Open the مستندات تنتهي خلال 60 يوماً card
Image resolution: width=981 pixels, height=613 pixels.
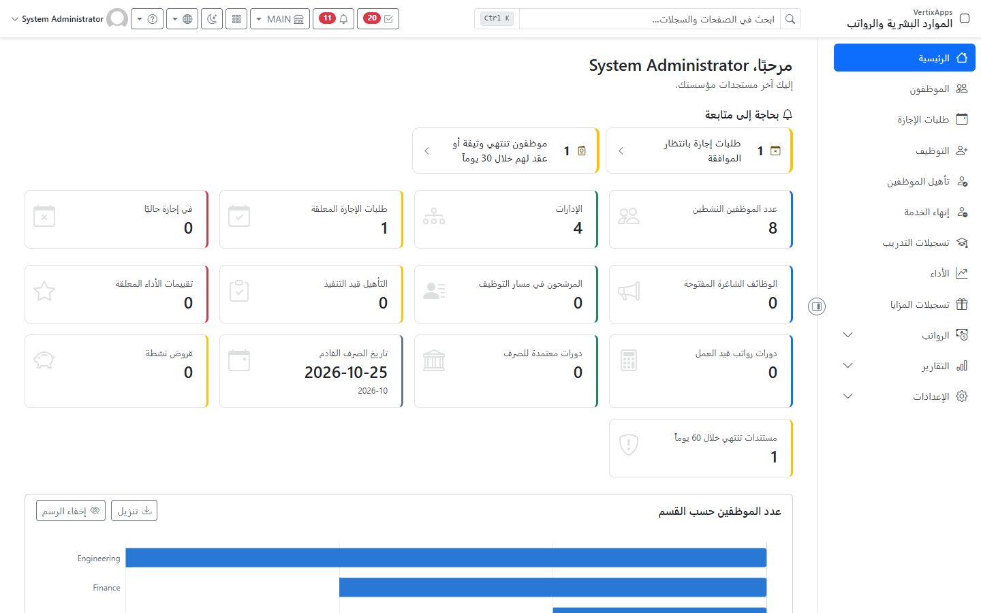701,448
